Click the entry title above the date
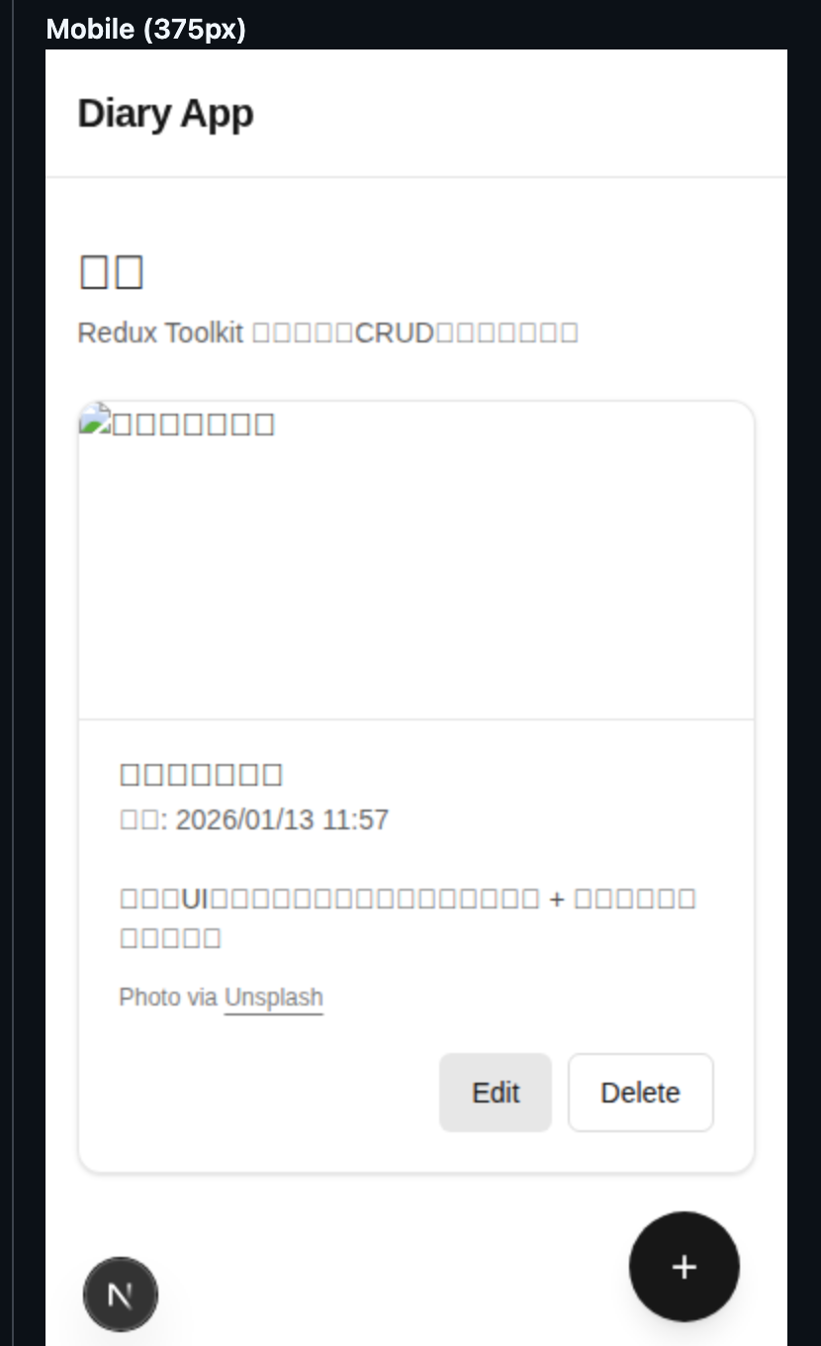 [x=202, y=774]
